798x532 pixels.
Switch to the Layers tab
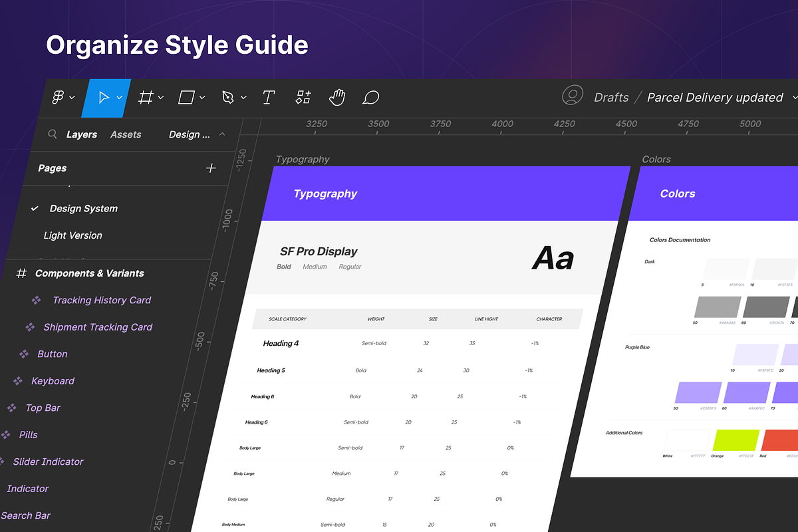82,134
